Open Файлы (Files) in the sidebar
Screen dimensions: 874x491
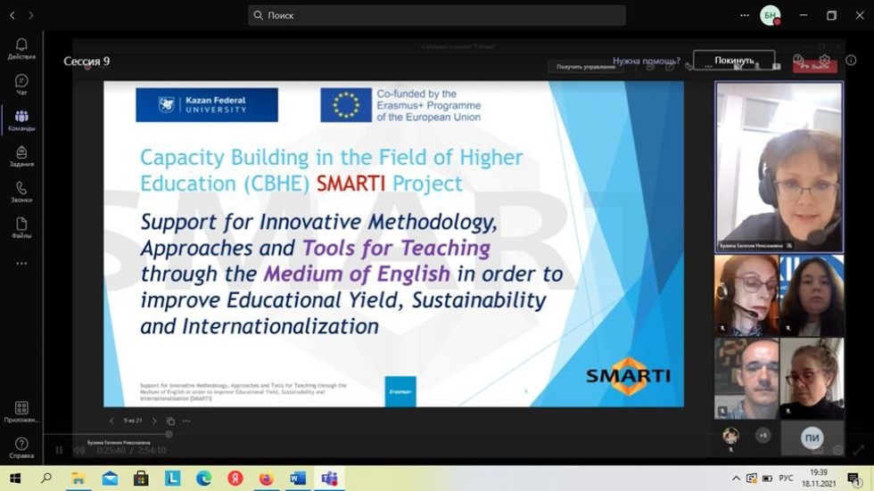[x=21, y=228]
